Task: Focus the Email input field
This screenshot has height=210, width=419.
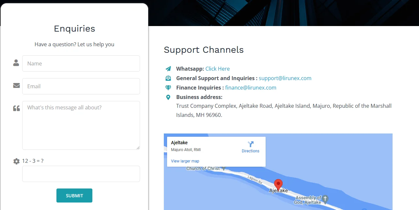Action: point(81,86)
